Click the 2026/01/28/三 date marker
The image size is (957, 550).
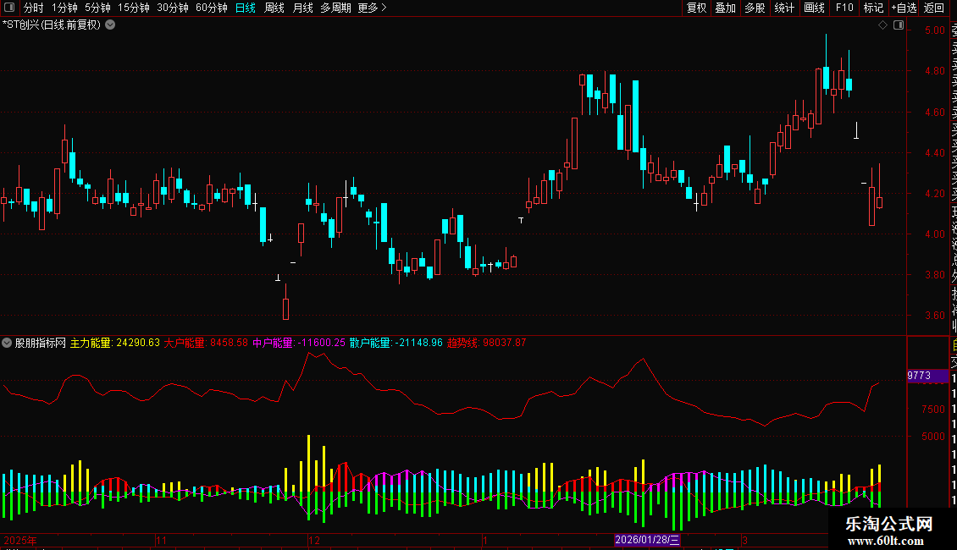coord(647,540)
